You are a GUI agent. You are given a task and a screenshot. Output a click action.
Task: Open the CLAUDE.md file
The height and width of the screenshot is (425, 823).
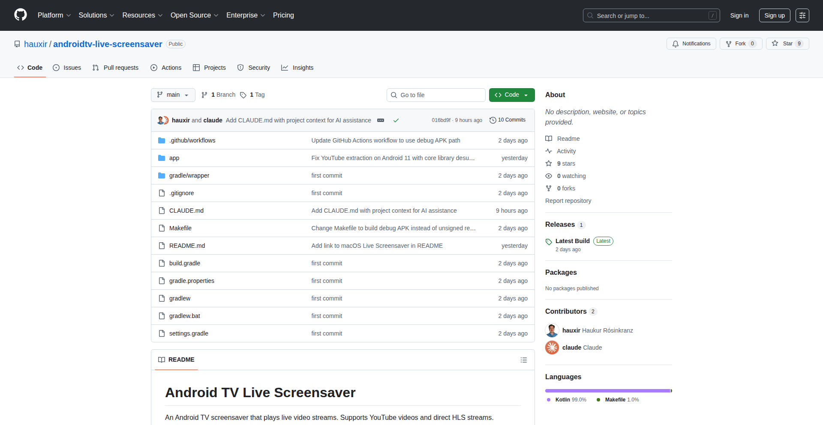click(x=186, y=211)
